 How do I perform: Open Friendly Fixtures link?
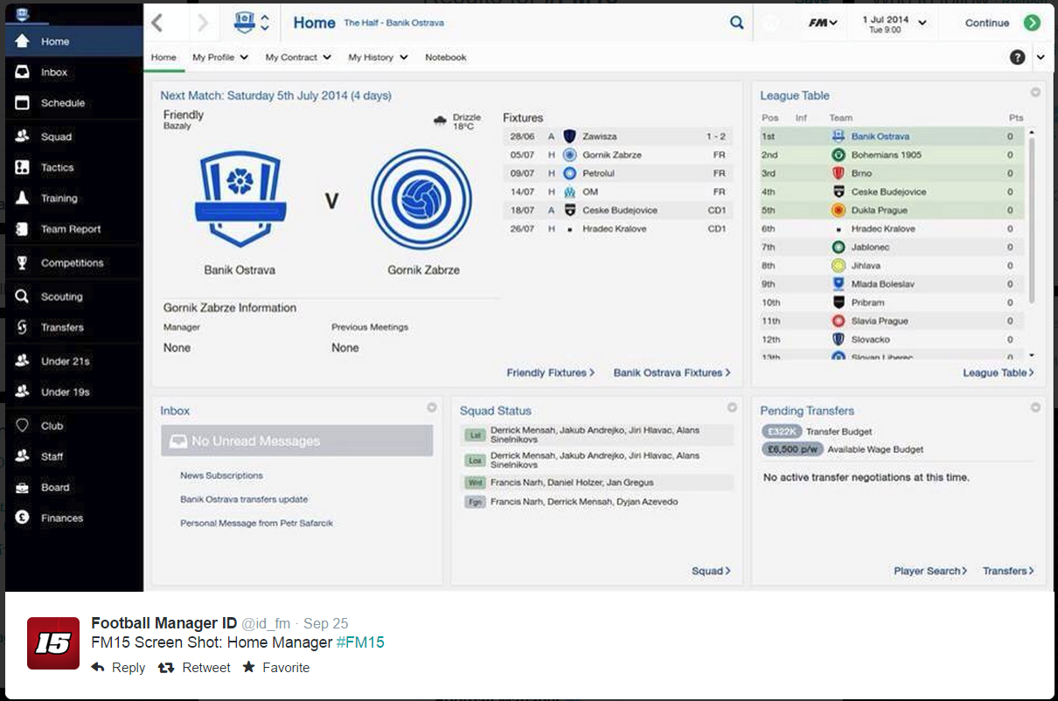tap(551, 372)
